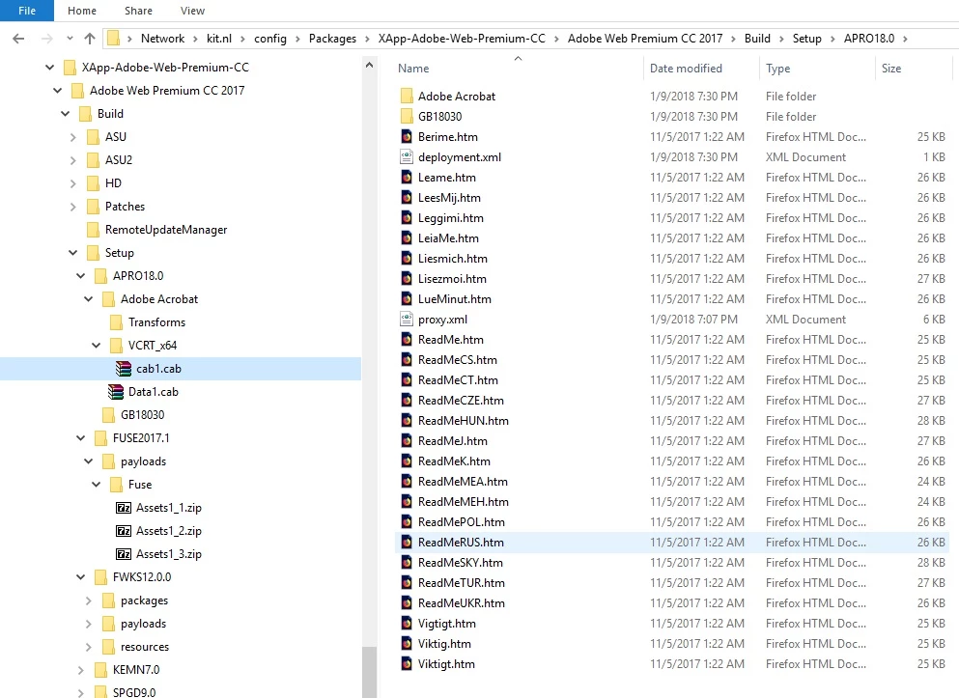Click the GB18030 folder icon in file list

coord(407,116)
